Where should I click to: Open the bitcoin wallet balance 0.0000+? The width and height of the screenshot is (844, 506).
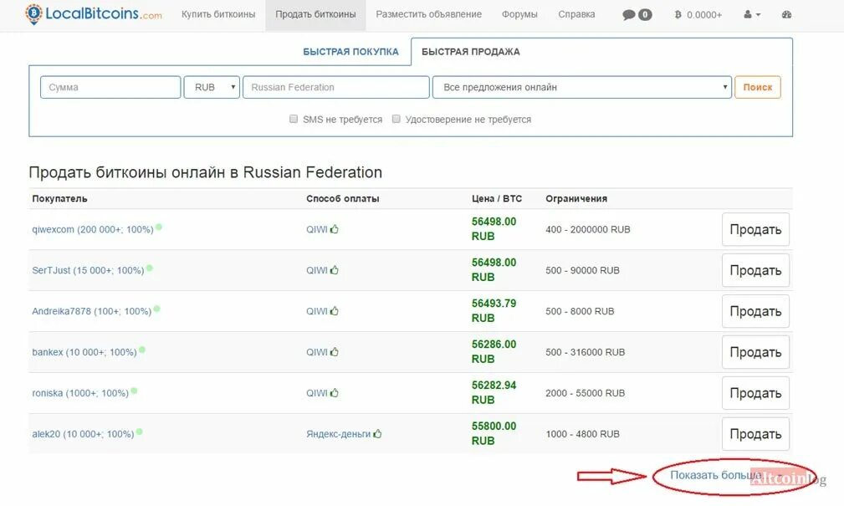tap(698, 14)
